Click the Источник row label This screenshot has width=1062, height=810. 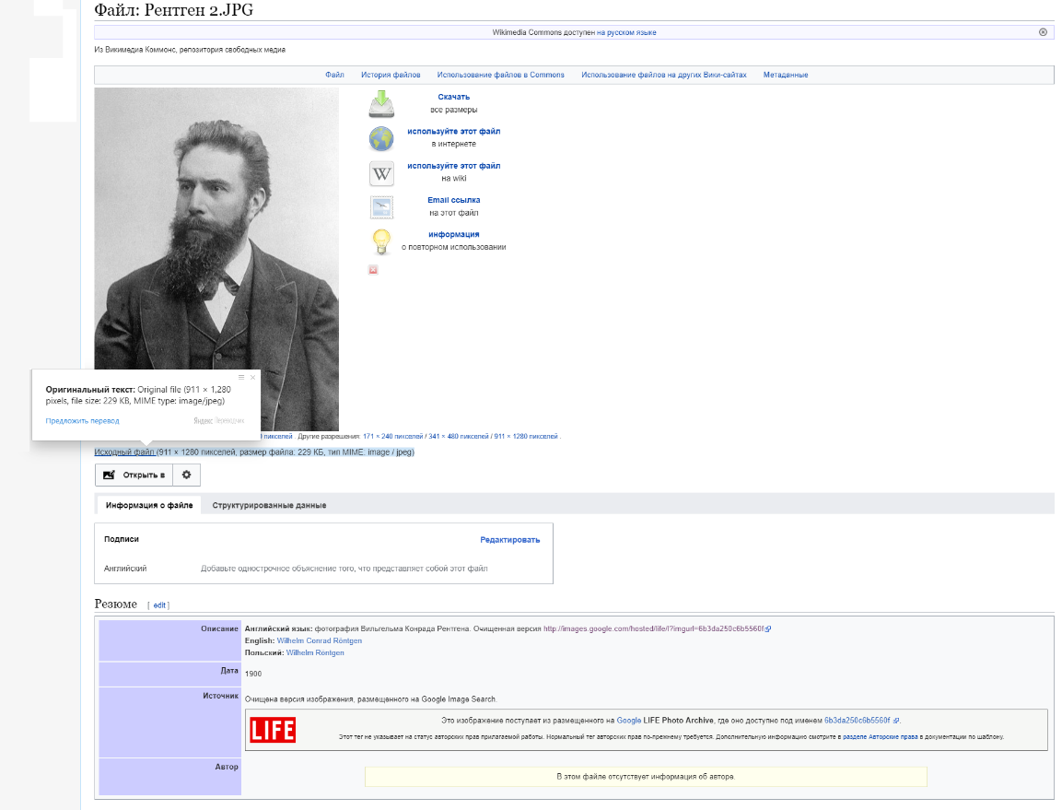(220, 696)
